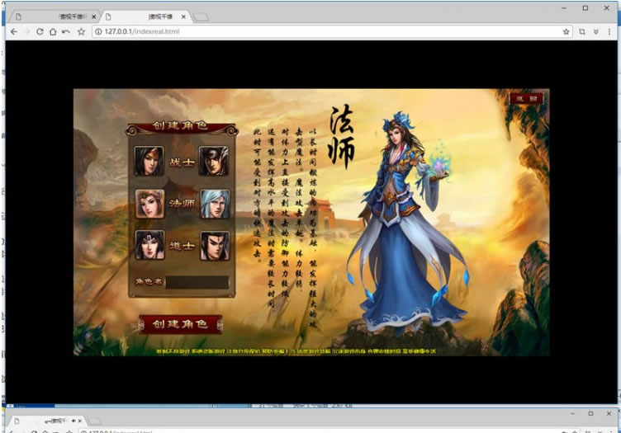Bookmark page using star in address bar
Viewport: 621px width, 433px height.
[566, 31]
